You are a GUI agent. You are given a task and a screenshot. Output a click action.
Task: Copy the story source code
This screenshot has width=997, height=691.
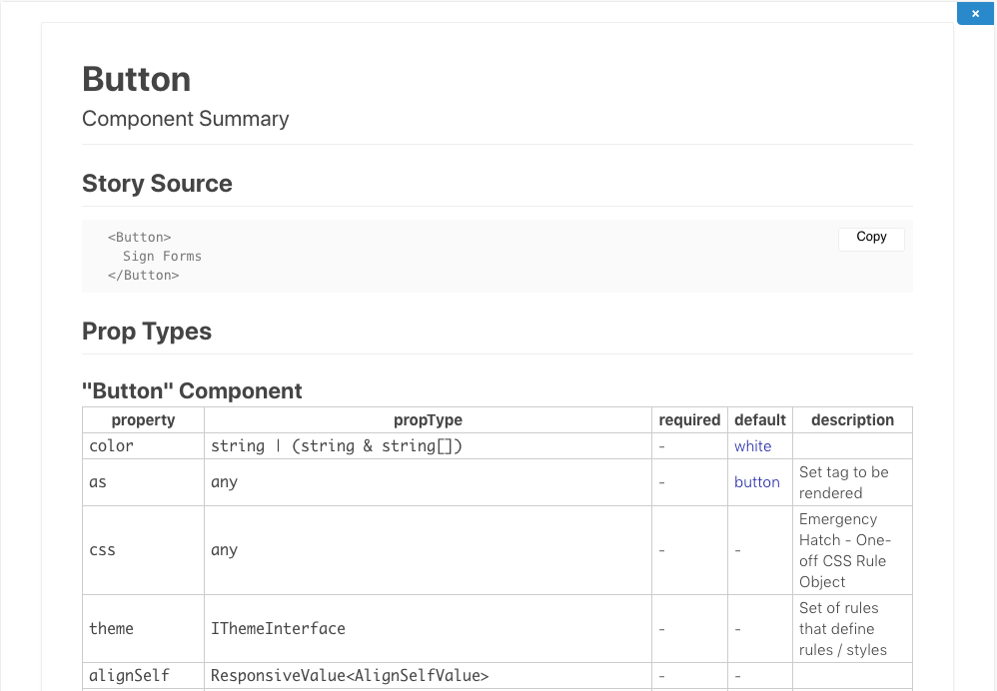(x=871, y=238)
